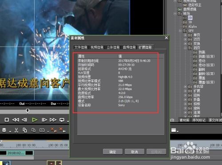Open the save options dropdown arrow
Screen dimensions: 222x165
point(10,131)
